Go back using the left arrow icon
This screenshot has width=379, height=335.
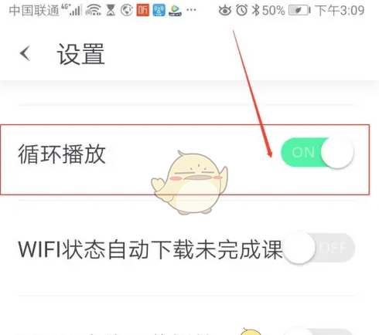click(x=25, y=53)
